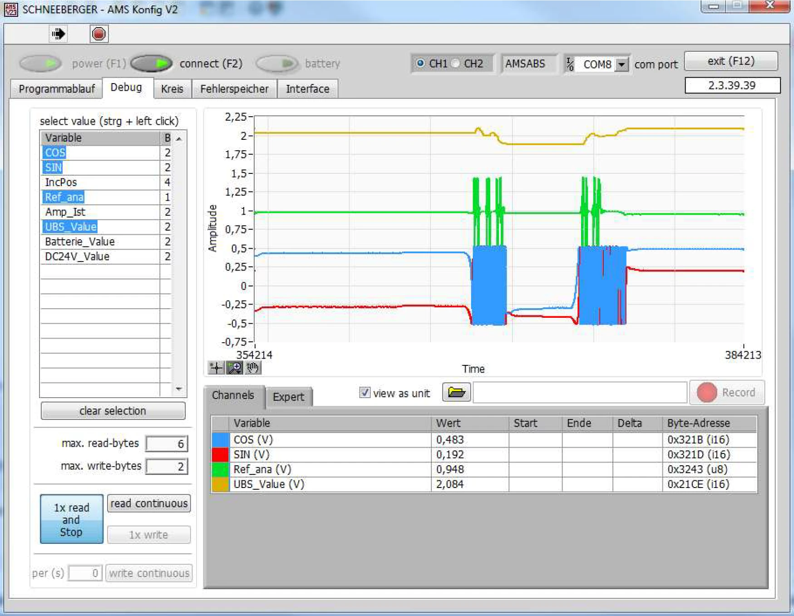Click the clear selection button
Image resolution: width=794 pixels, height=616 pixels.
(x=113, y=411)
